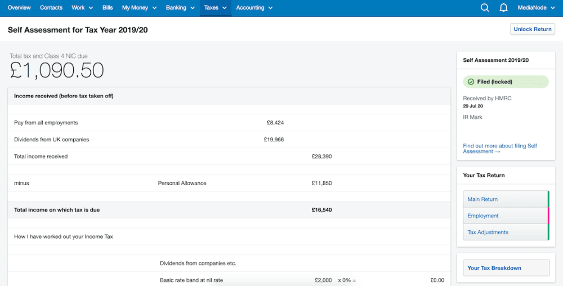The image size is (563, 286).
Task: Go to the Overview tab
Action: click(19, 8)
